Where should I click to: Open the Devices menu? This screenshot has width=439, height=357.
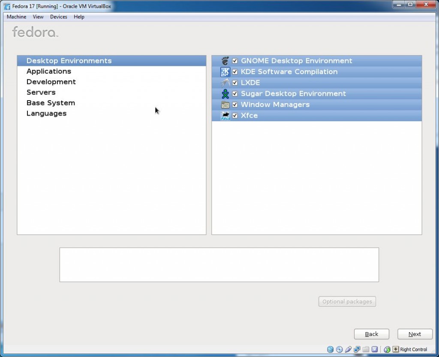[x=58, y=17]
